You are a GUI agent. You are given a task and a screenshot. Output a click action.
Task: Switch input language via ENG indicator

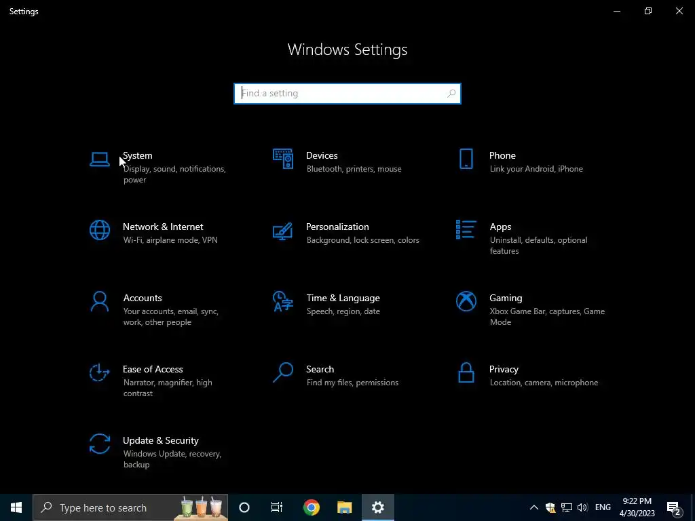pos(603,507)
